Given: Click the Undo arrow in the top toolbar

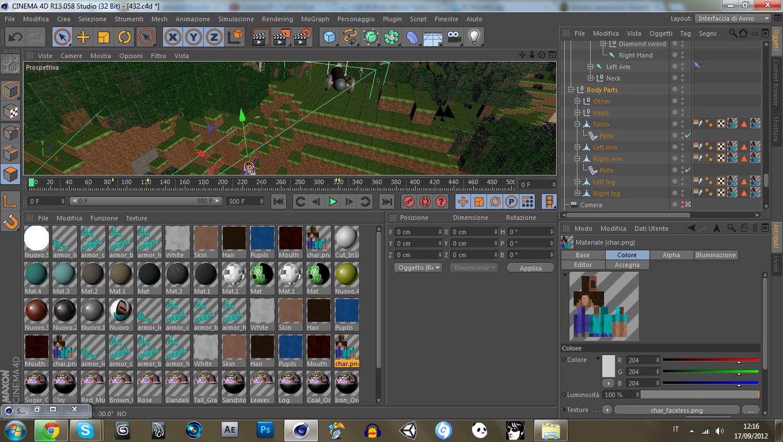Looking at the screenshot, I should [x=15, y=37].
